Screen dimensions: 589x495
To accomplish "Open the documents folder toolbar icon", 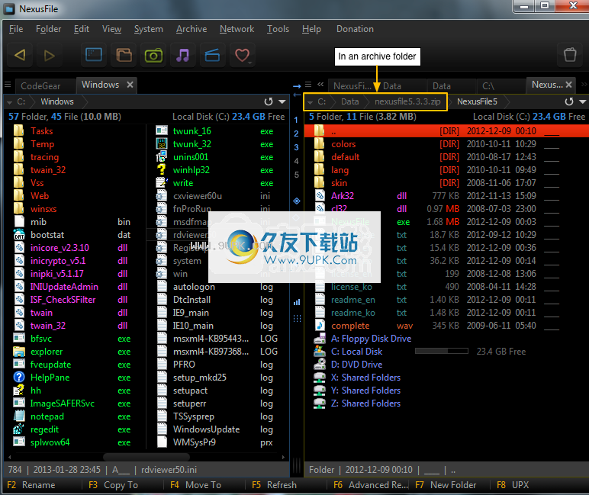I will coord(124,55).
